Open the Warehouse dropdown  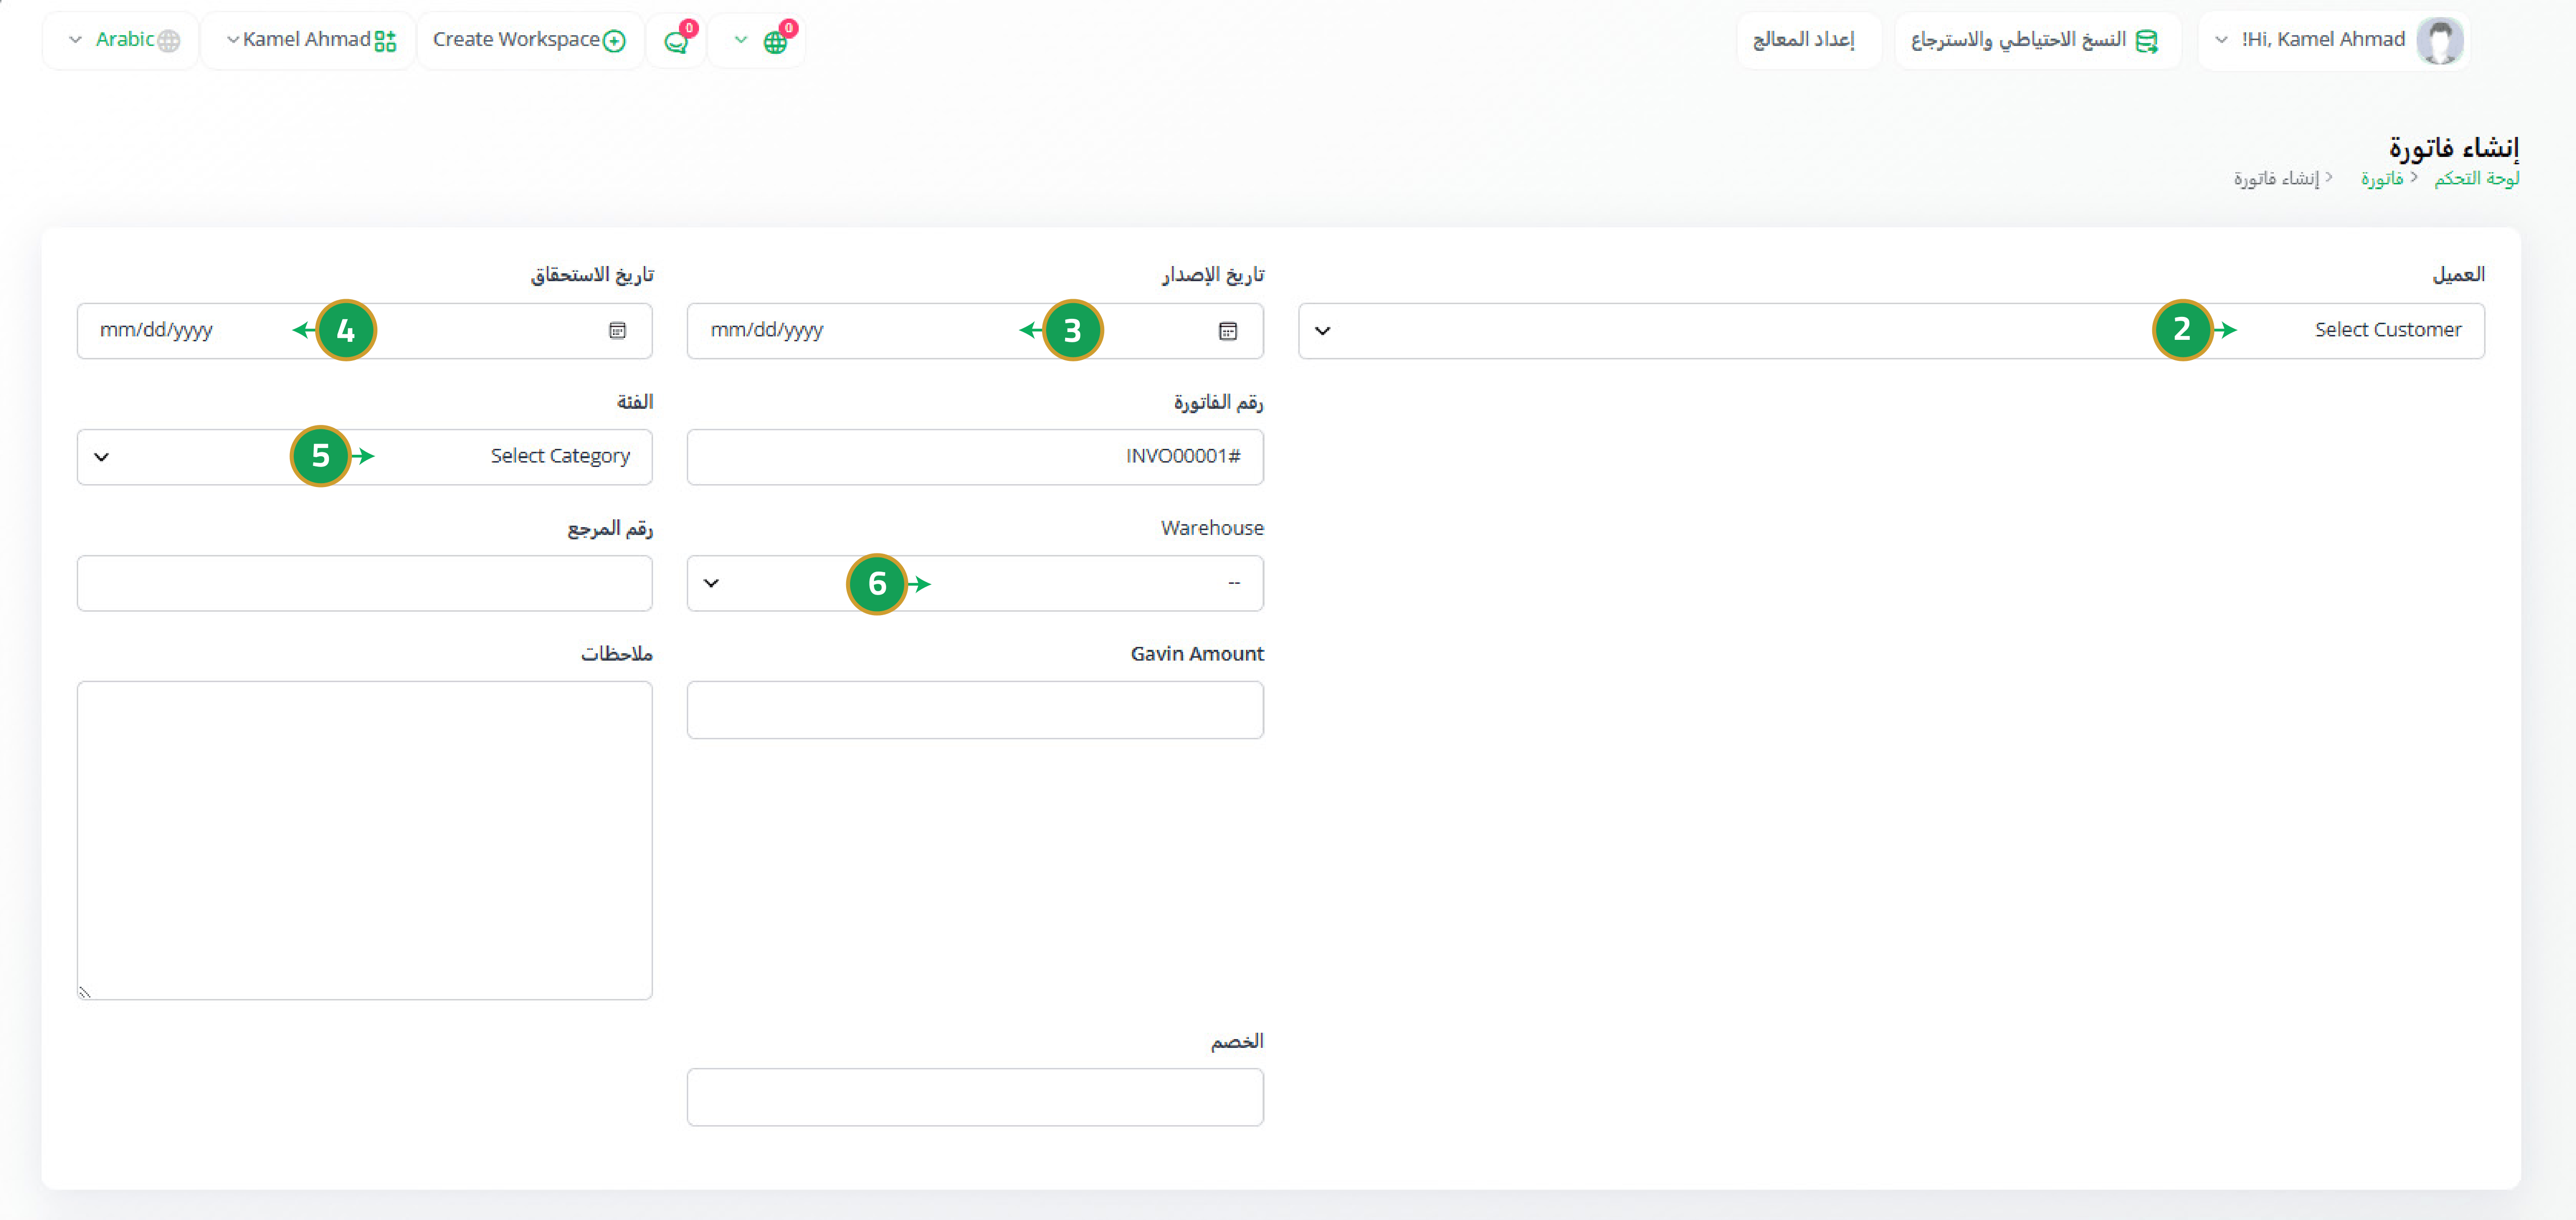coord(975,583)
